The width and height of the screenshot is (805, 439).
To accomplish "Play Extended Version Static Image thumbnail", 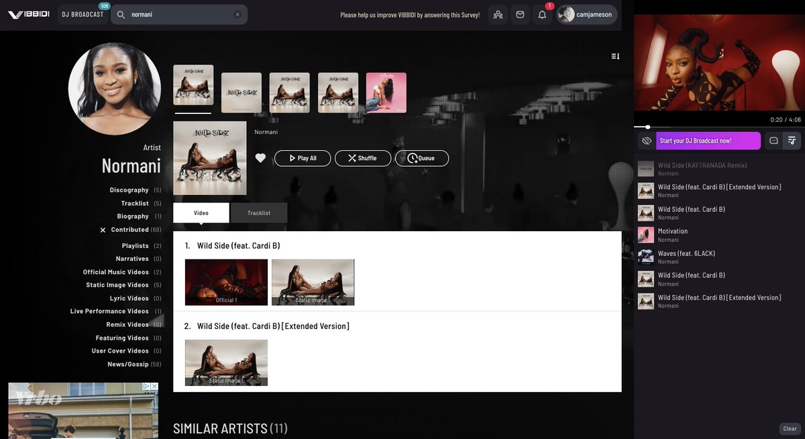I will pos(226,363).
